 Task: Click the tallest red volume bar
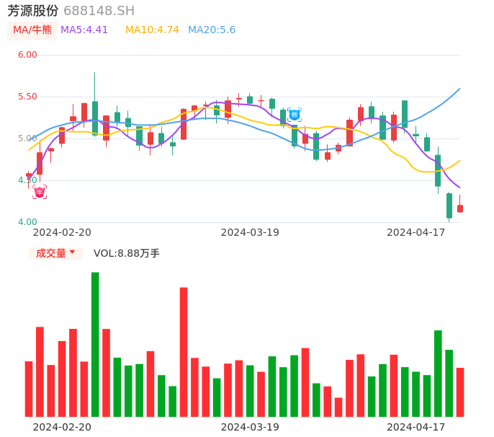pyautogui.click(x=184, y=352)
